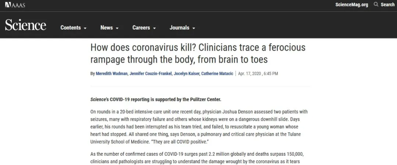397x165 pixels.
Task: Open author Jocelyn Kaiser's page
Action: coord(186,73)
